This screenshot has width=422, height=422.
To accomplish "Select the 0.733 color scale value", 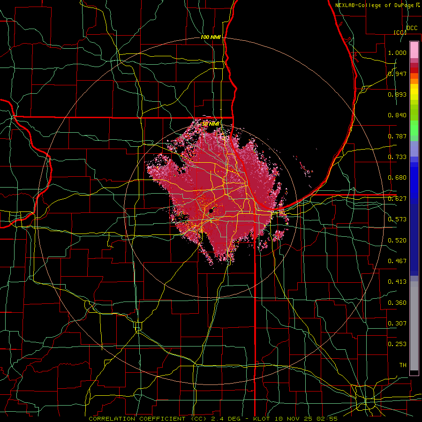I will point(397,157).
